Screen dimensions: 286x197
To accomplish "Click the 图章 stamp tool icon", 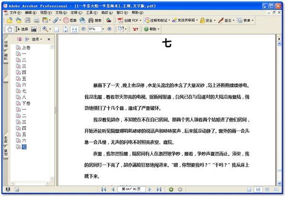I will 70,20.
